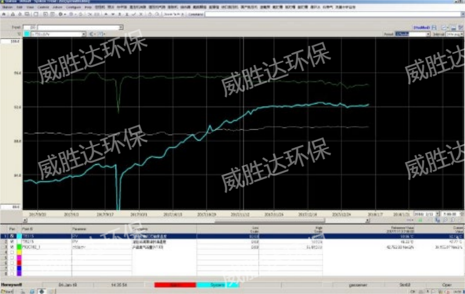Viewport: 465px width, 294px height.
Task: Toggle the pen checkbox for TI5115 row one
Action: [12, 236]
